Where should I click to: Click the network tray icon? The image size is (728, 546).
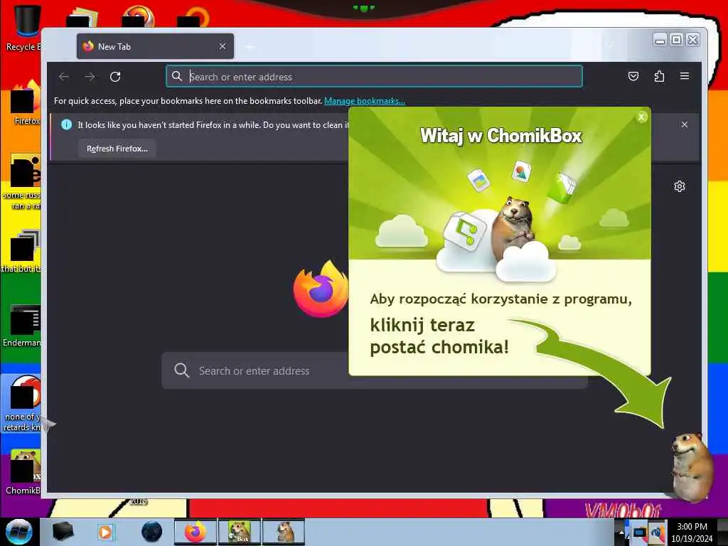[x=640, y=532]
